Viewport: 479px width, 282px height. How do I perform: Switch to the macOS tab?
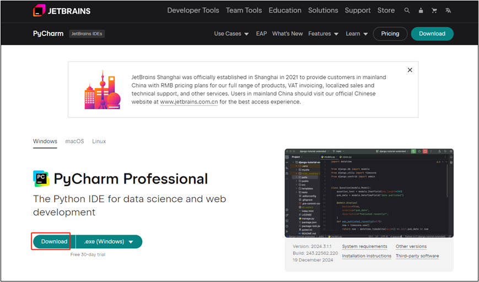pos(74,142)
